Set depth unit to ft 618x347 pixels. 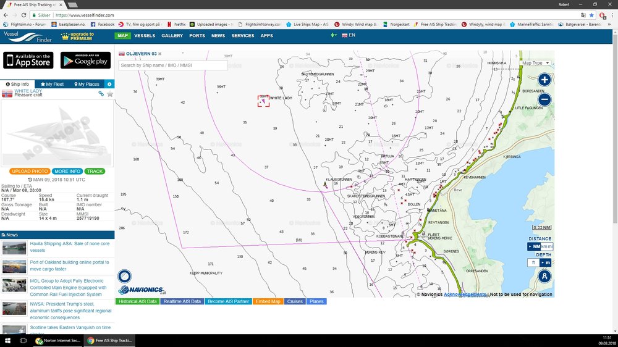click(533, 262)
